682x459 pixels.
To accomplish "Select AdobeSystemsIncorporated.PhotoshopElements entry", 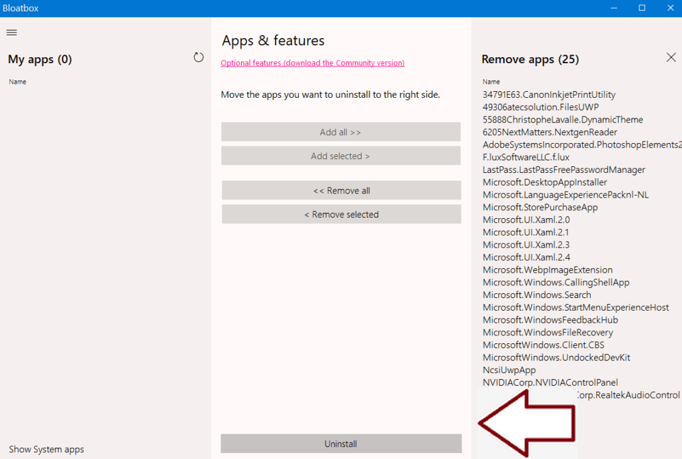I will click(x=582, y=144).
